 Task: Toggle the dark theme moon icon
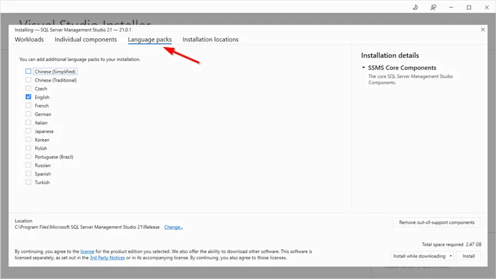[416, 7]
